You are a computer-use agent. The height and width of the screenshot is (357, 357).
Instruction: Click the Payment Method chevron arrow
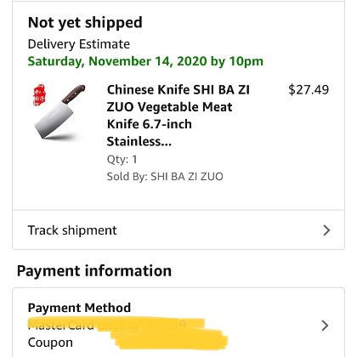tap(325, 326)
